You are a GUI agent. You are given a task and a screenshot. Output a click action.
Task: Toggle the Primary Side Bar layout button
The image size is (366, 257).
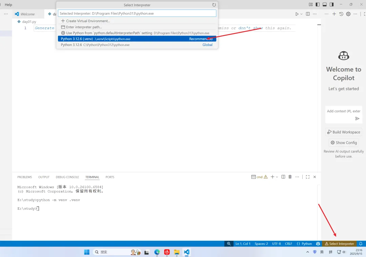(x=318, y=4)
